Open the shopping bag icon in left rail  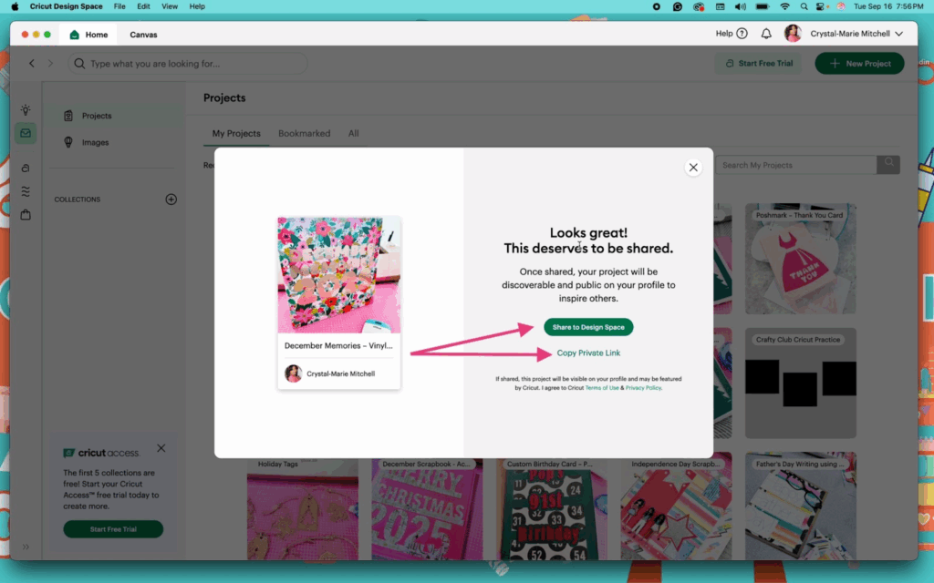pyautogui.click(x=26, y=215)
